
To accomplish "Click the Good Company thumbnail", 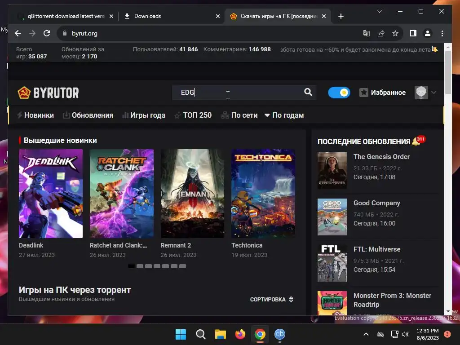I will 332,217.
